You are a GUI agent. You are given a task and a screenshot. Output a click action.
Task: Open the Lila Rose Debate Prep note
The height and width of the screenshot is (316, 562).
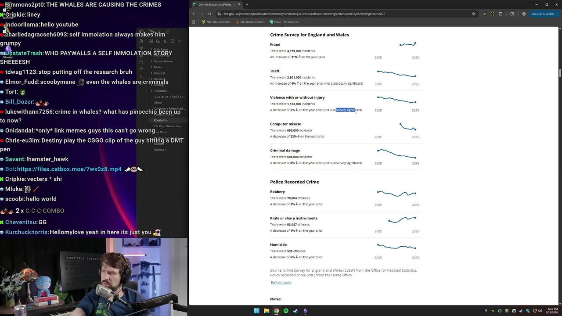pos(167,126)
